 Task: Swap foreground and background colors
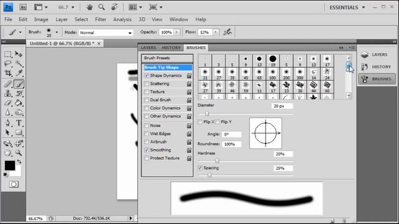coord(19,161)
